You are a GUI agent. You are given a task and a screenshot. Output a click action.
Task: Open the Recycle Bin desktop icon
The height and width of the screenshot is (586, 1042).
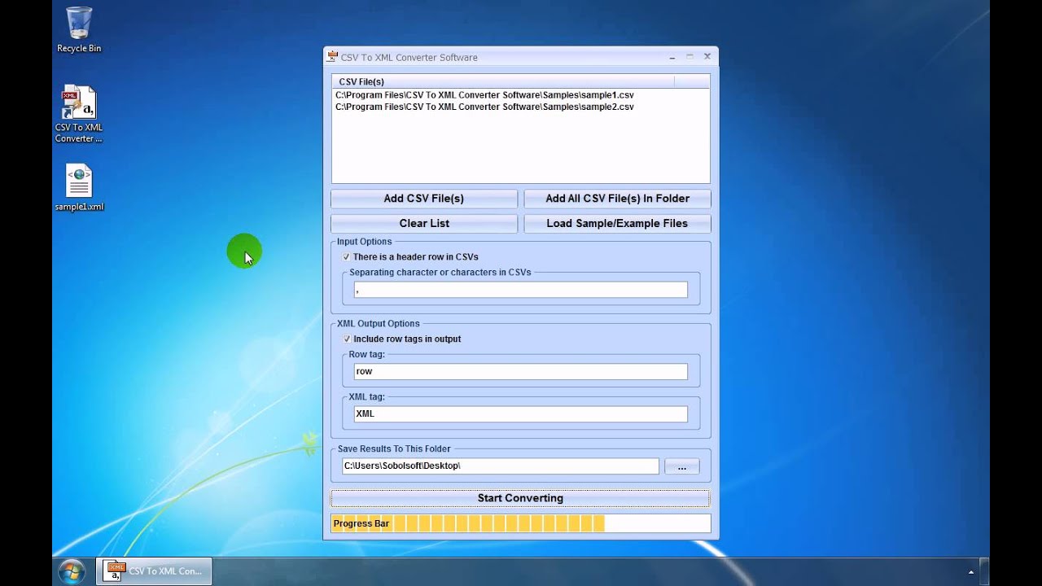click(79, 29)
